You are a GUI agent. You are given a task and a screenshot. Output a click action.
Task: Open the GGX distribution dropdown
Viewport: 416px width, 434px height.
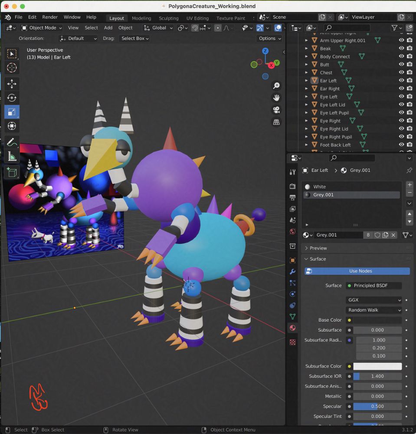(x=373, y=300)
